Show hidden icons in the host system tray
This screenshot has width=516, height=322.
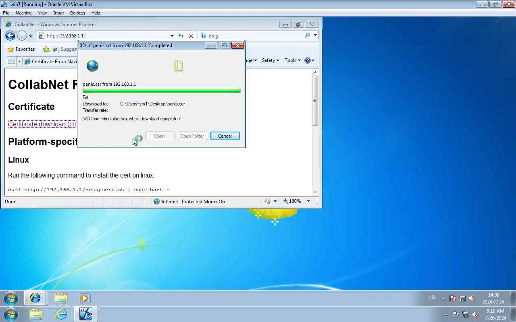446,314
